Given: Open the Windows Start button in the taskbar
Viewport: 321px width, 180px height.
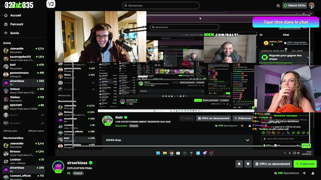Looking at the screenshot, I should pyautogui.click(x=158, y=153).
